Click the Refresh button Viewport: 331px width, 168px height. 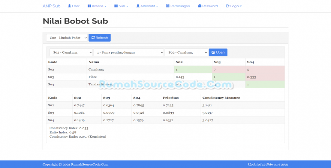[100, 38]
